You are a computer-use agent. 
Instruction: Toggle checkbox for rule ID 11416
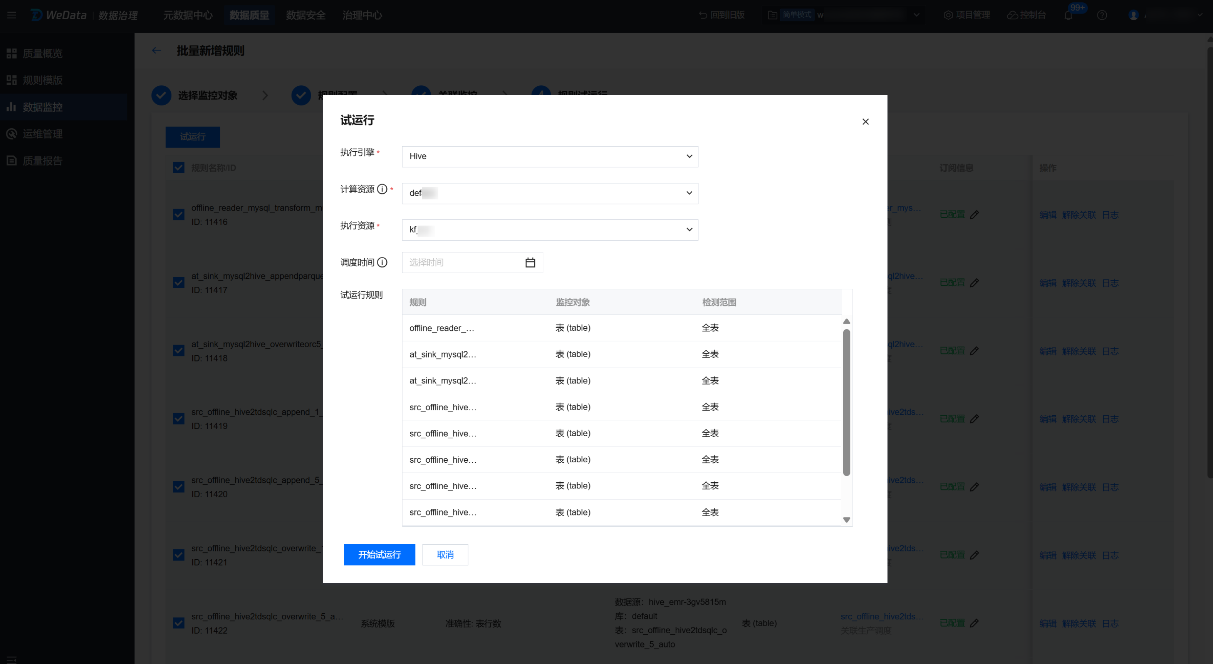(178, 214)
